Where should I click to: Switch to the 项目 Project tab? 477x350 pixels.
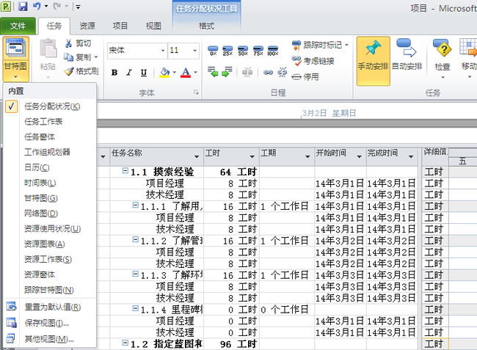pos(120,26)
